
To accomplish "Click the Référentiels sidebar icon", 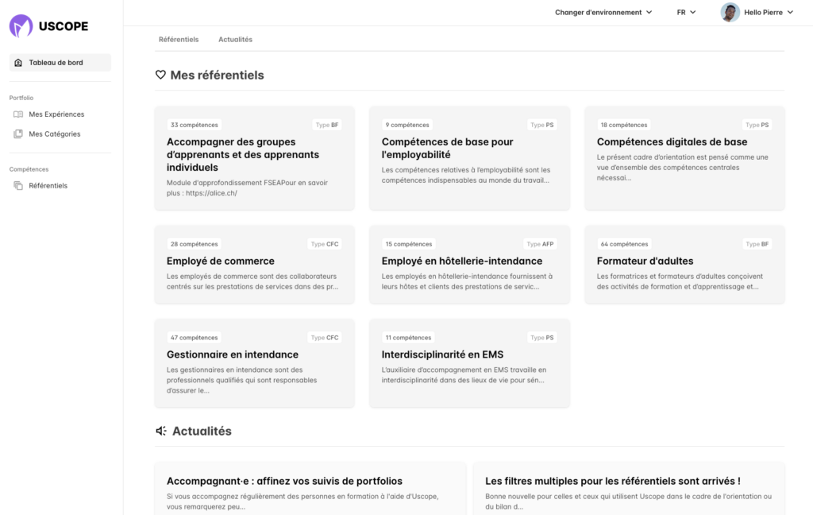I will tap(18, 186).
